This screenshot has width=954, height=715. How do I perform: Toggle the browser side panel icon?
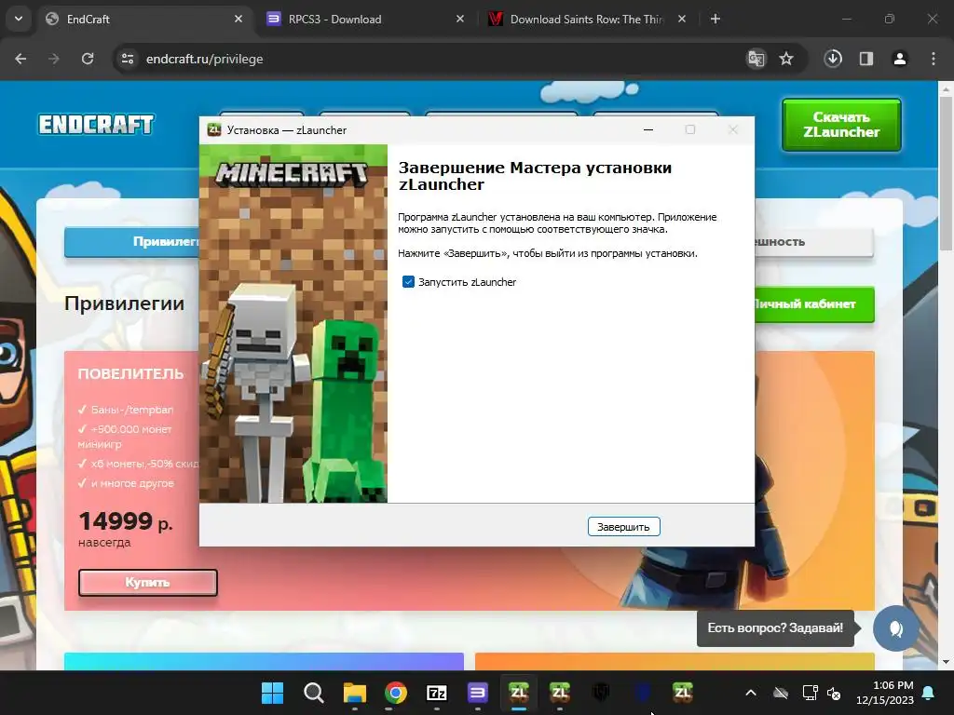click(x=866, y=59)
